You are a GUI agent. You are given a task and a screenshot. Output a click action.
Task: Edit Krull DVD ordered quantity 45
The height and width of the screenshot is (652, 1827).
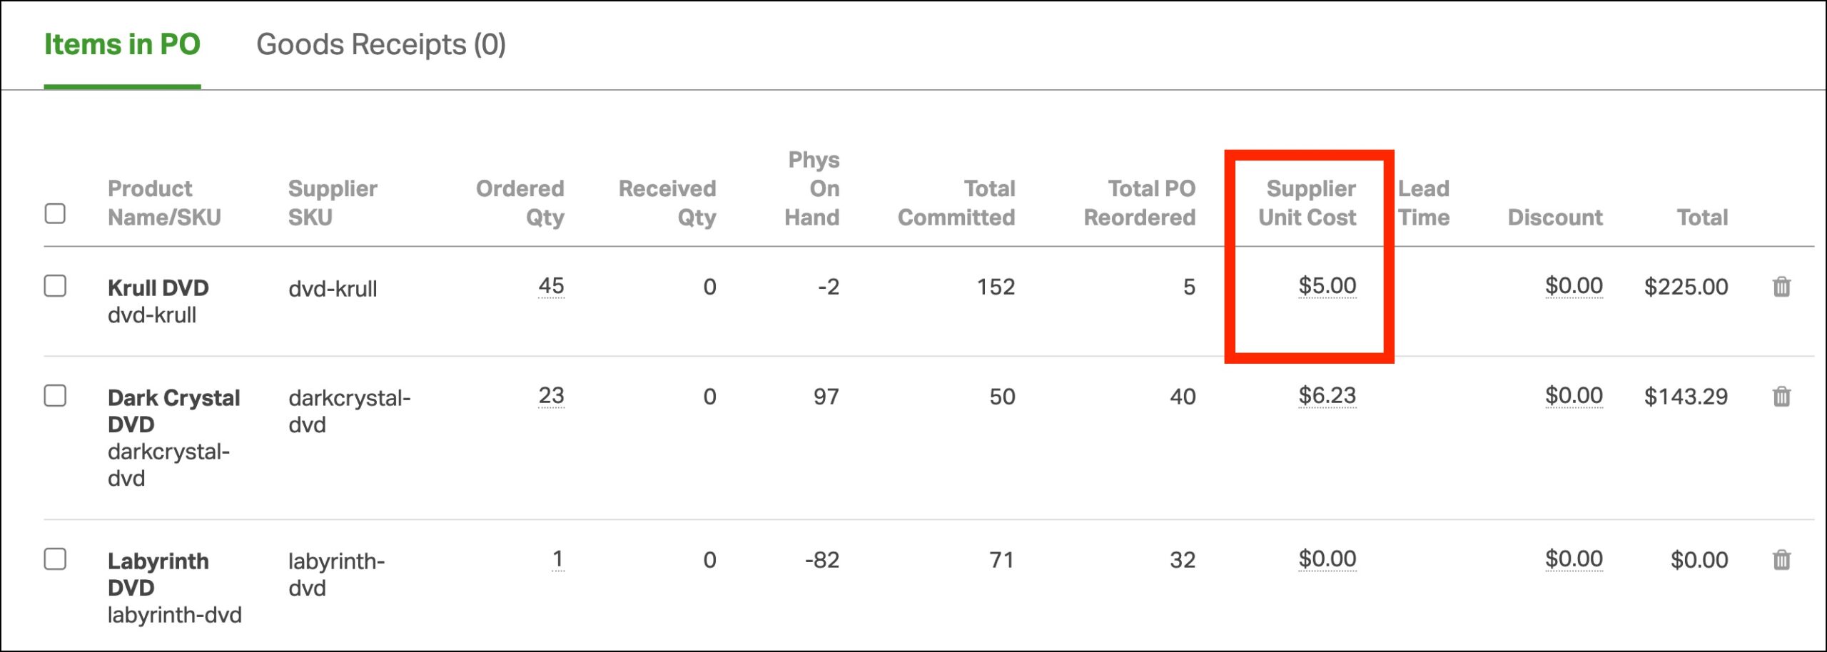(x=551, y=287)
